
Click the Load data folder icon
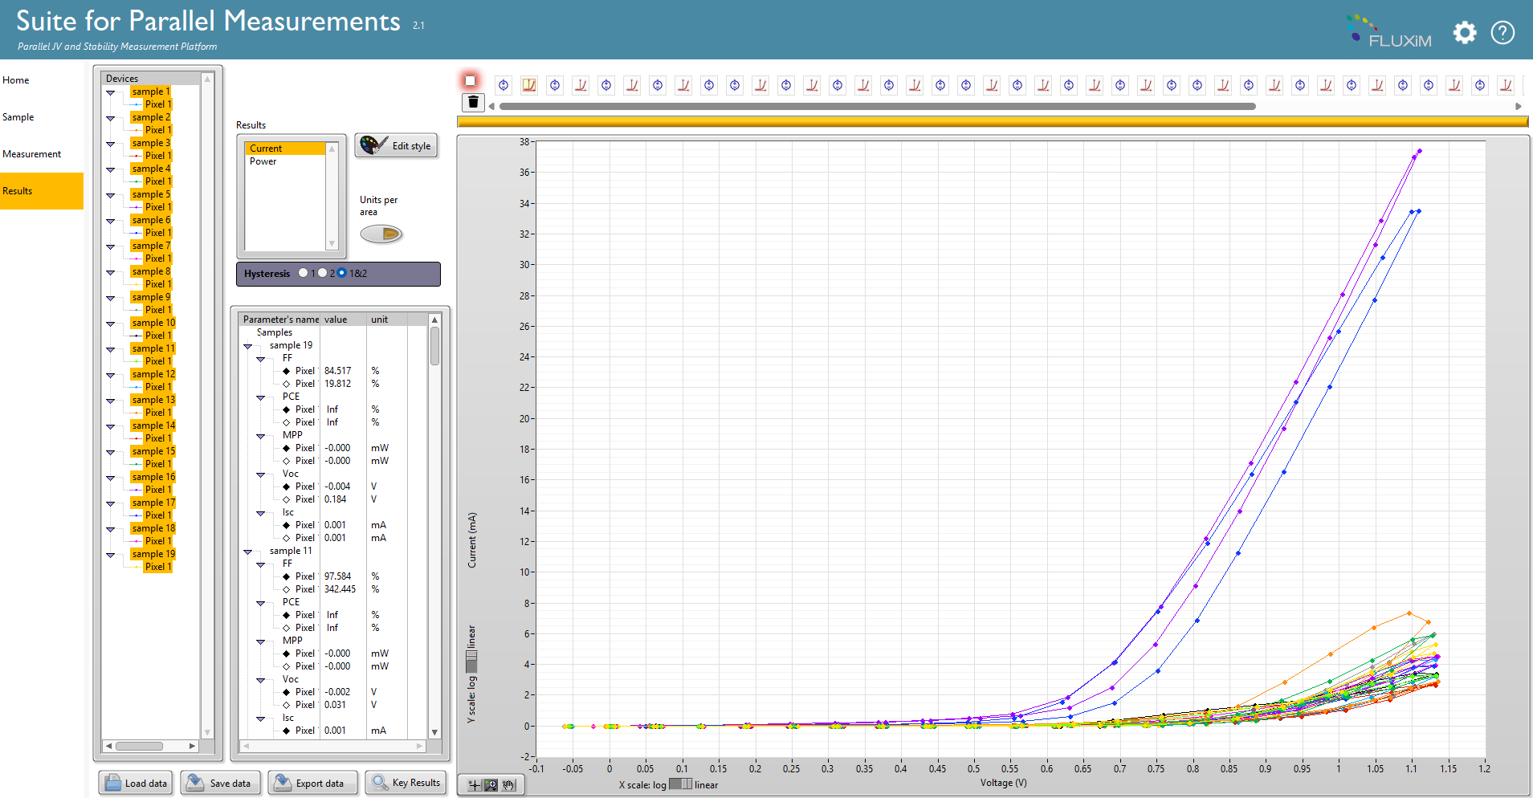tap(113, 783)
